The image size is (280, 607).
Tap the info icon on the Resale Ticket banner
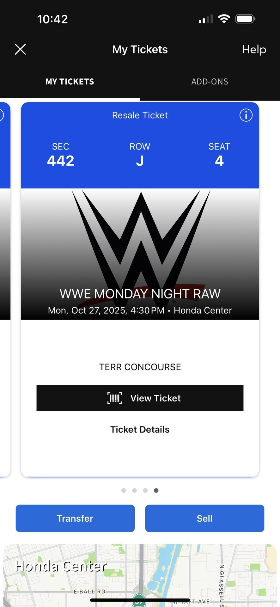click(x=246, y=115)
